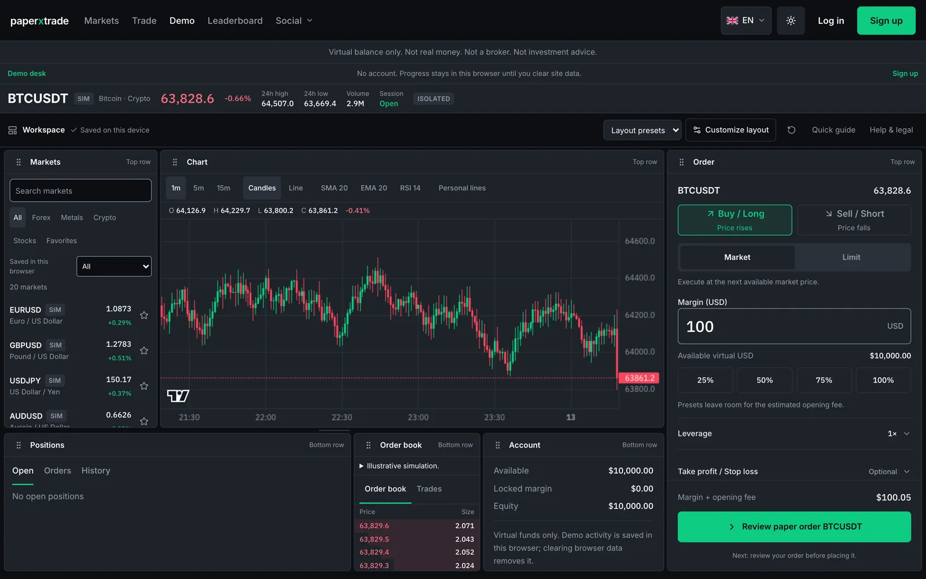
Task: Switch to the Orders tab
Action: point(57,471)
